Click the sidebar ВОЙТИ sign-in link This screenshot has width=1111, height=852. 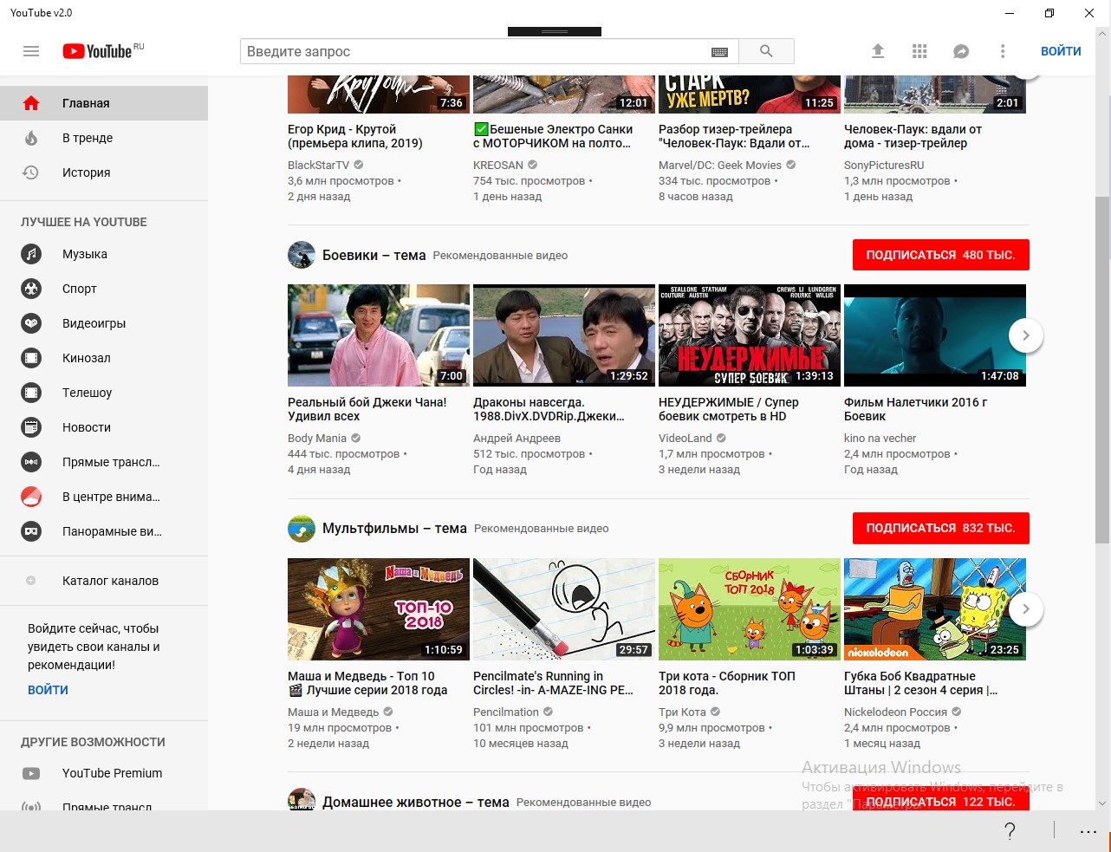(48, 690)
